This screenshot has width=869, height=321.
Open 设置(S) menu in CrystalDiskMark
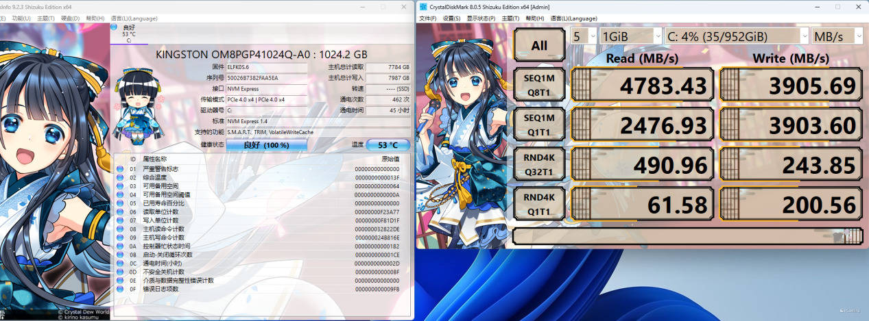click(x=451, y=18)
